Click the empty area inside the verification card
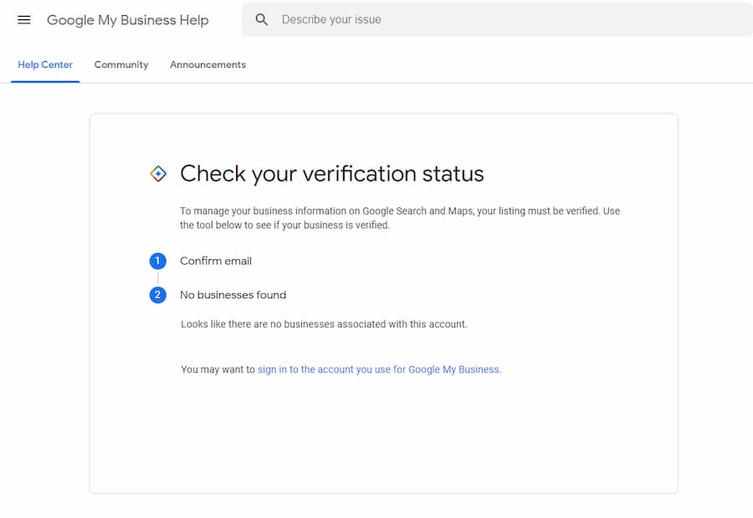 383,434
